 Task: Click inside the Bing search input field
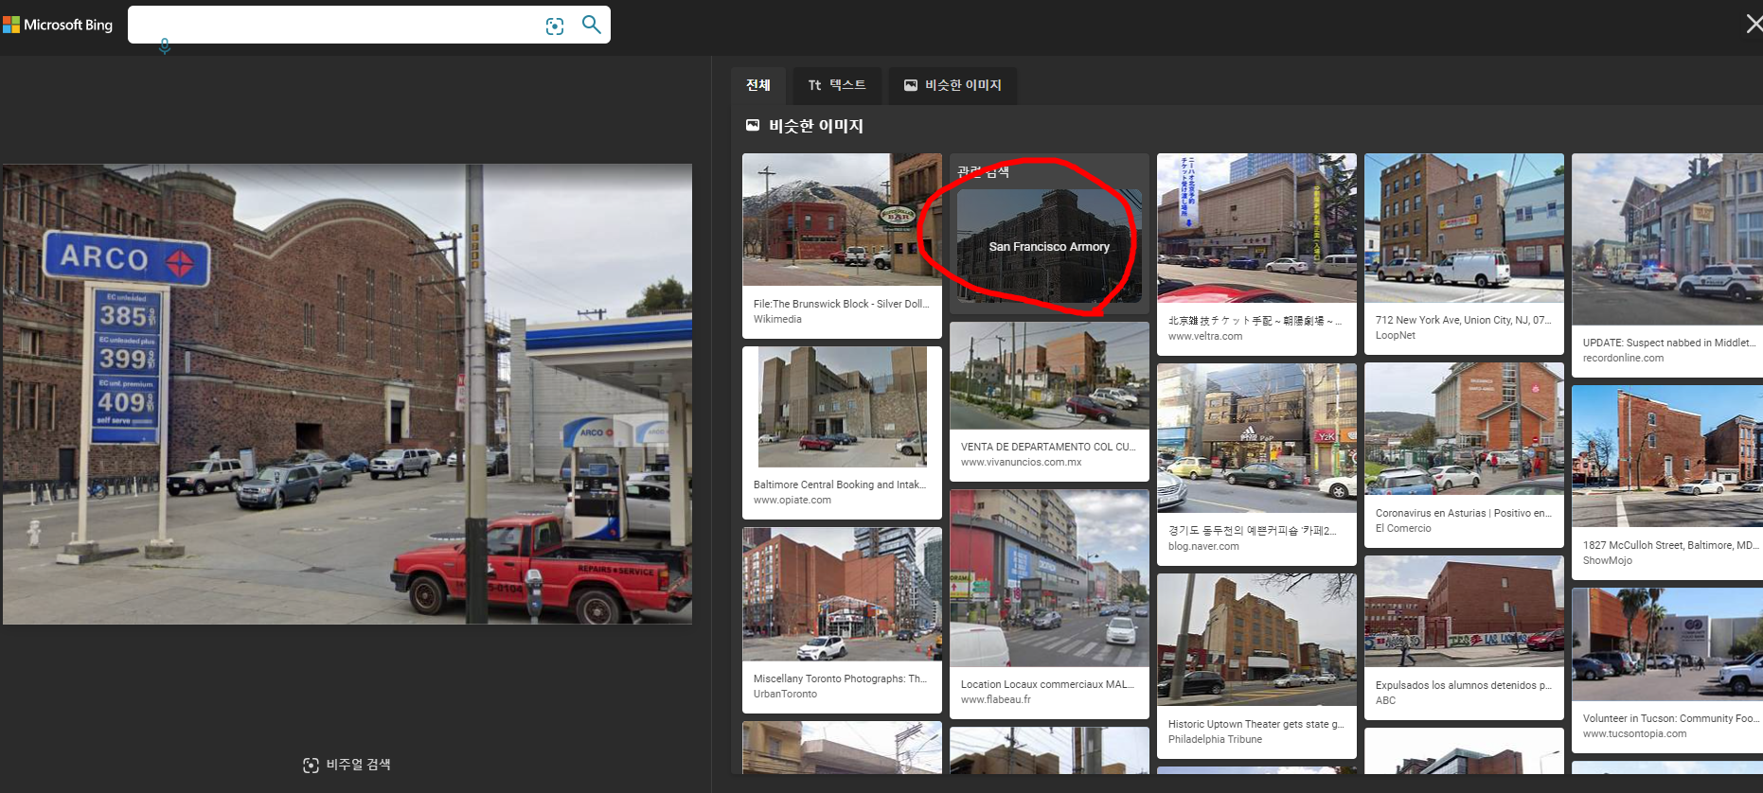click(x=336, y=25)
